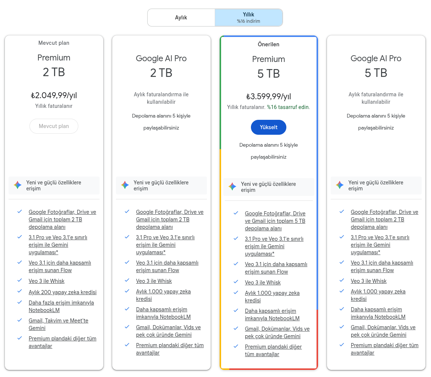
Task: Click 'Yeni ve güçlü özelliklere erişim' banner in Premium 5 TB
Action: (x=268, y=187)
